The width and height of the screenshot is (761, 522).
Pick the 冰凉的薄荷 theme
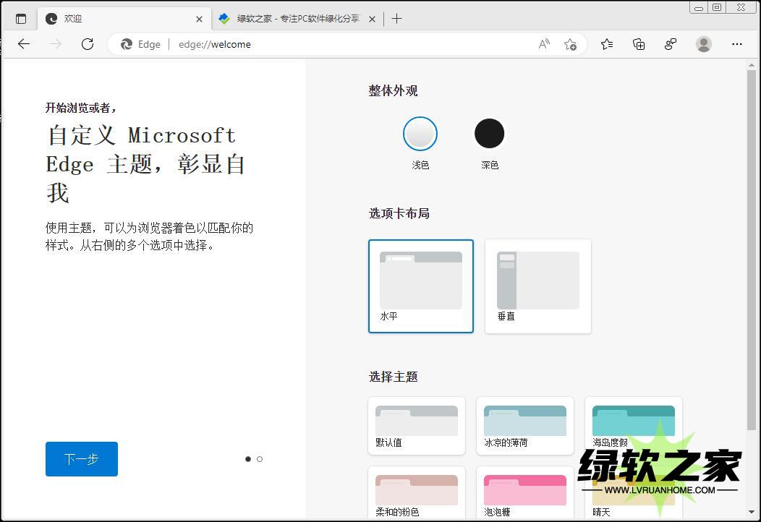coord(524,426)
